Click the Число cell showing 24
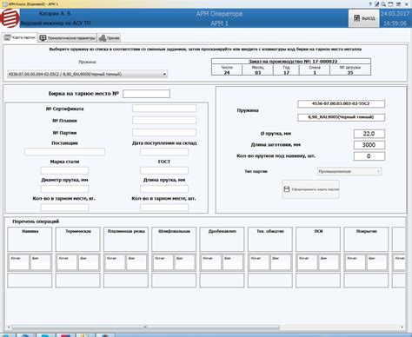 coord(227,69)
